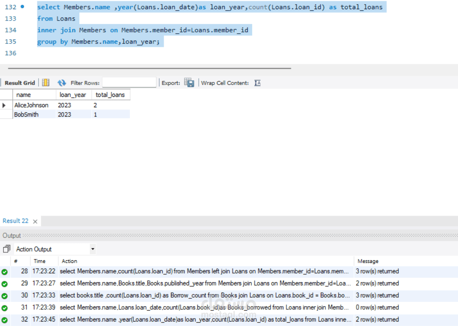Click the '#' column header in Output
The width and height of the screenshot is (458, 326).
click(x=16, y=261)
